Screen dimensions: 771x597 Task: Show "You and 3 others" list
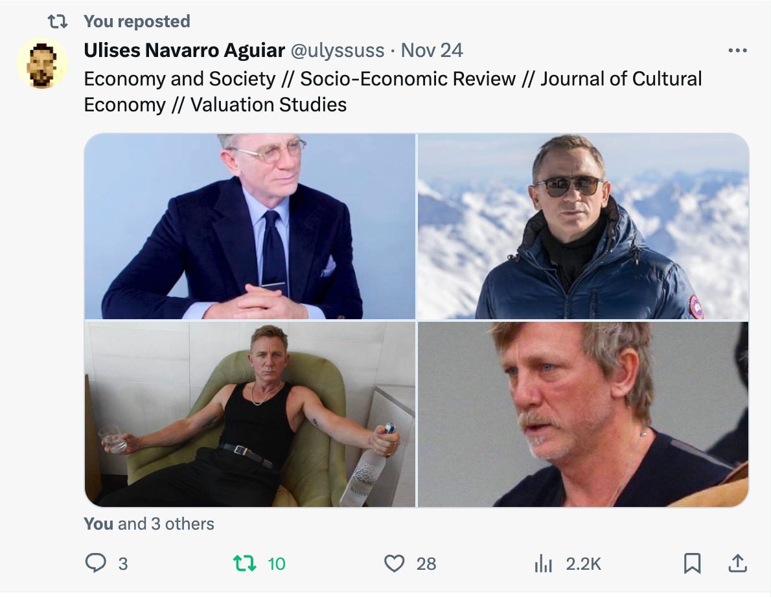click(149, 523)
